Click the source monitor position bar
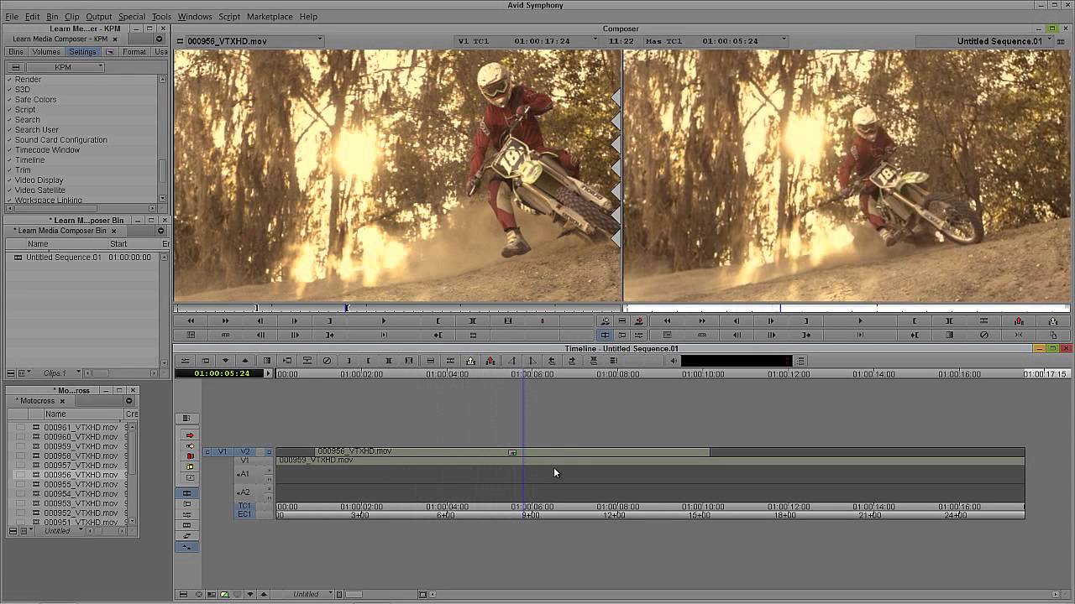 point(397,308)
